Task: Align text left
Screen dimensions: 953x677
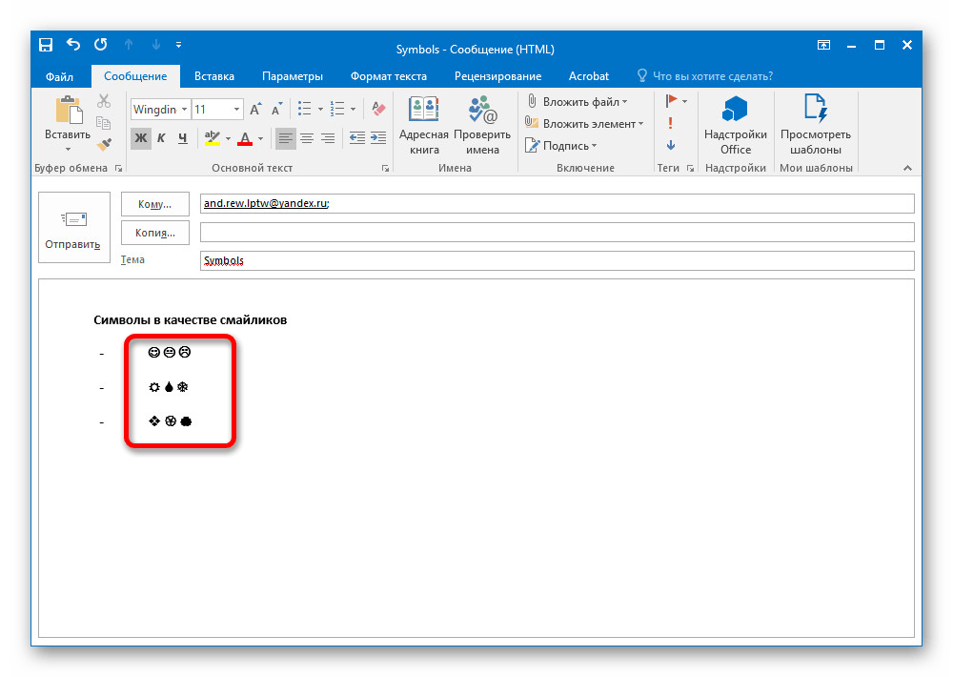Action: [x=285, y=138]
